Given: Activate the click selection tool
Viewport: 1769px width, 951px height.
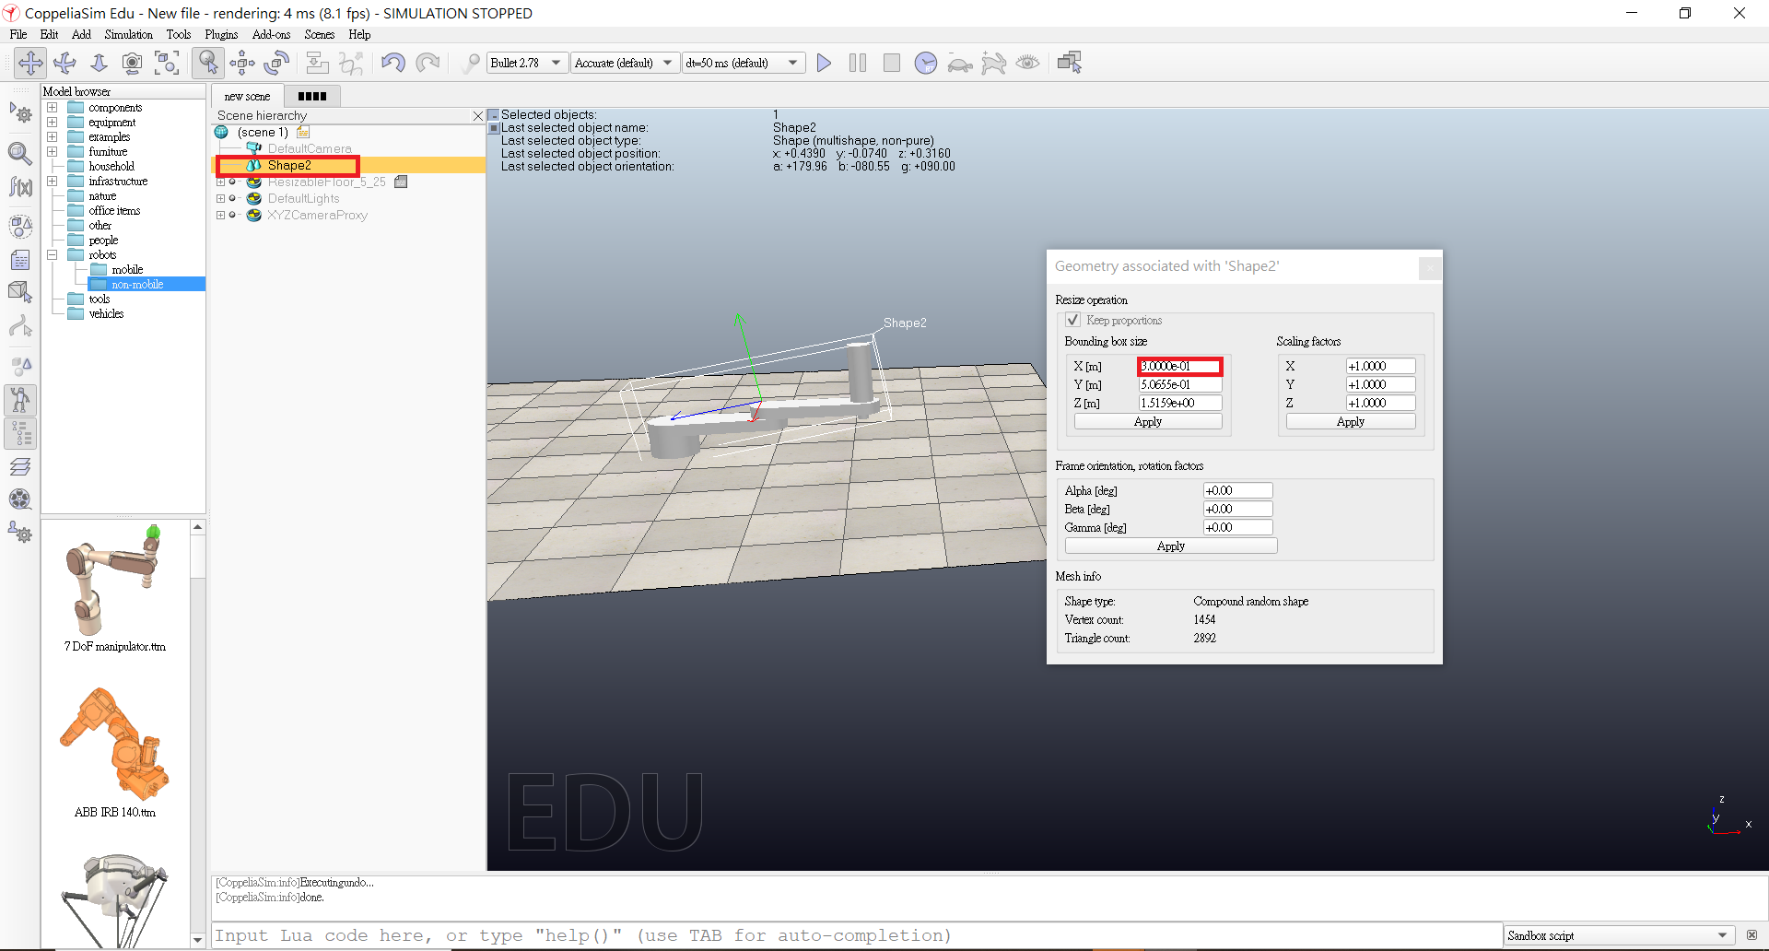Looking at the screenshot, I should click(x=208, y=63).
